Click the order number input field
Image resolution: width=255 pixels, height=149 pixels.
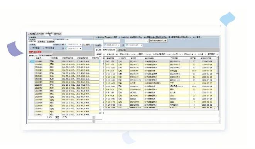(x=44, y=44)
